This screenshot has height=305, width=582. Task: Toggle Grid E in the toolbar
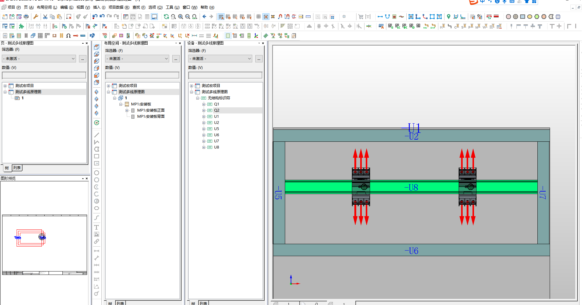pos(249,17)
